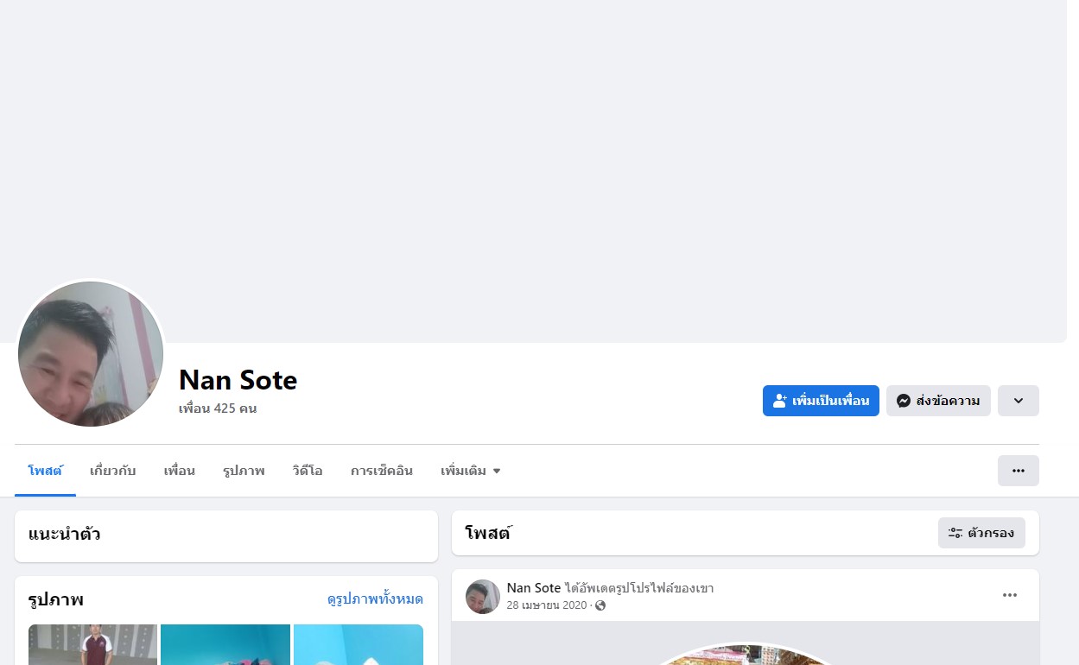Click Nan Sote name link in post
Screen dimensions: 1079x665
click(x=534, y=588)
